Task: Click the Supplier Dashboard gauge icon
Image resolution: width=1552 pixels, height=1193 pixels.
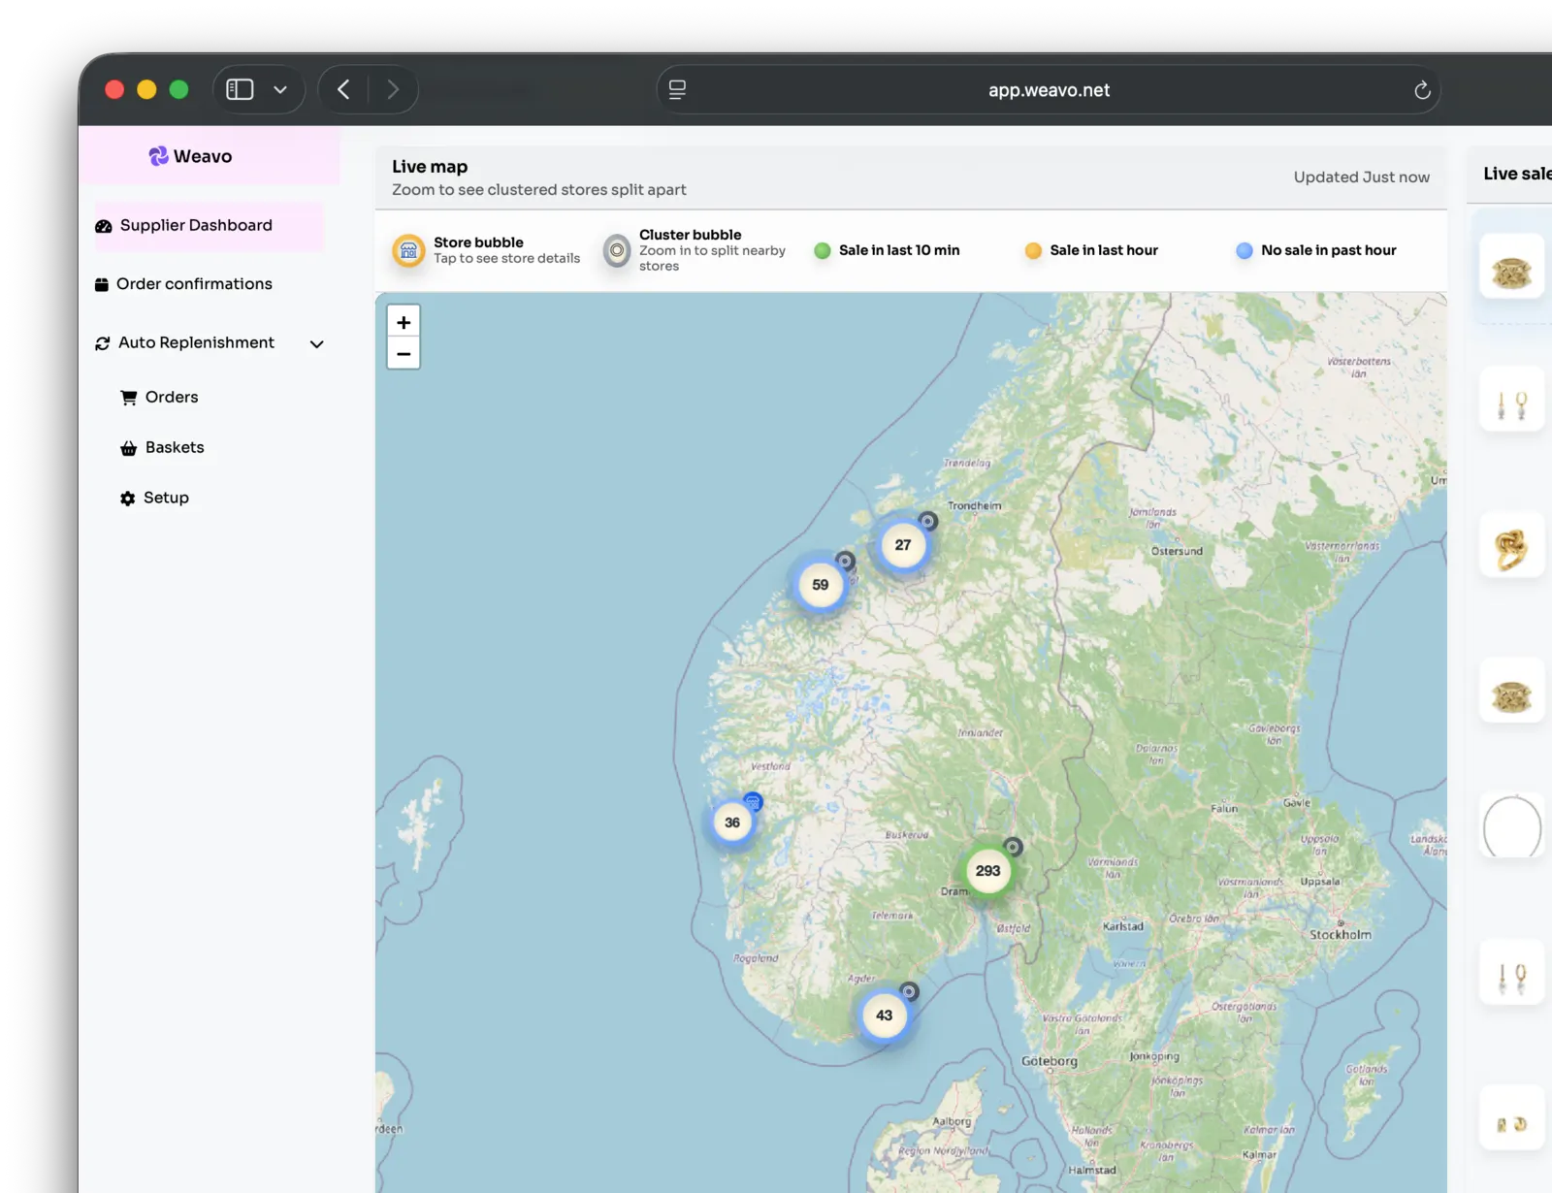Action: pos(103,226)
